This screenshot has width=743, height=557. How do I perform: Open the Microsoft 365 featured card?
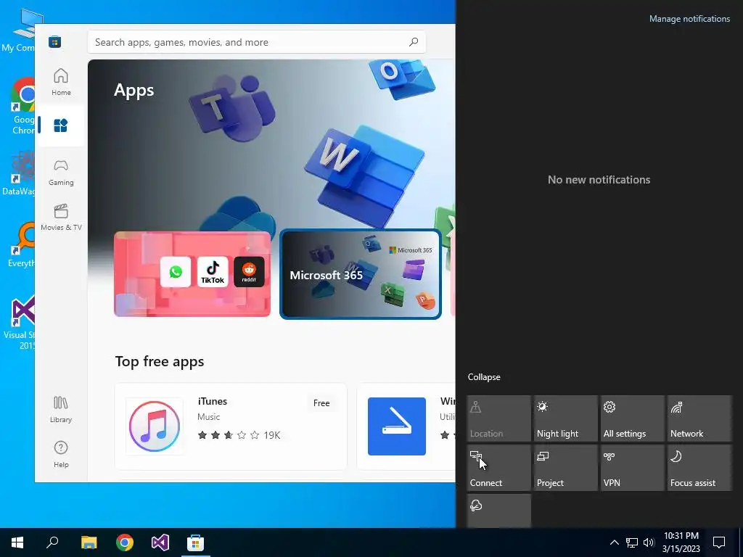pyautogui.click(x=361, y=274)
